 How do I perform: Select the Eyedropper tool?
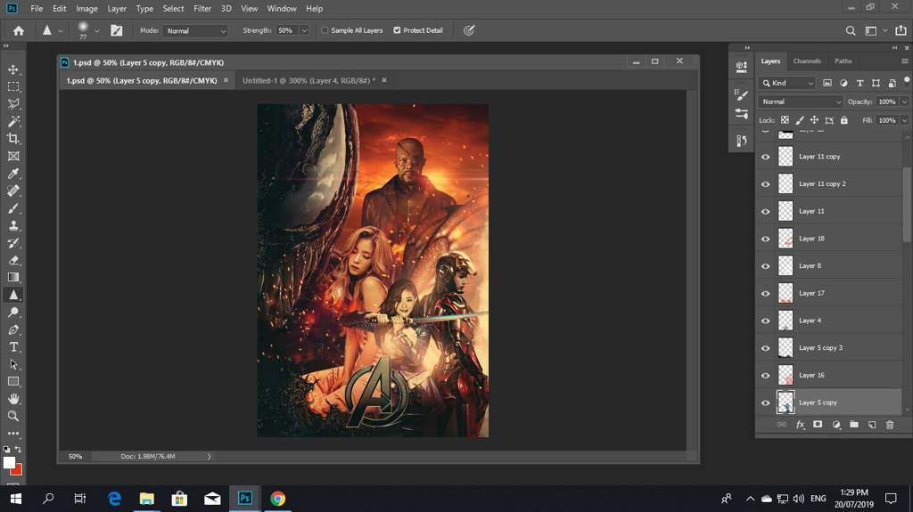click(13, 174)
